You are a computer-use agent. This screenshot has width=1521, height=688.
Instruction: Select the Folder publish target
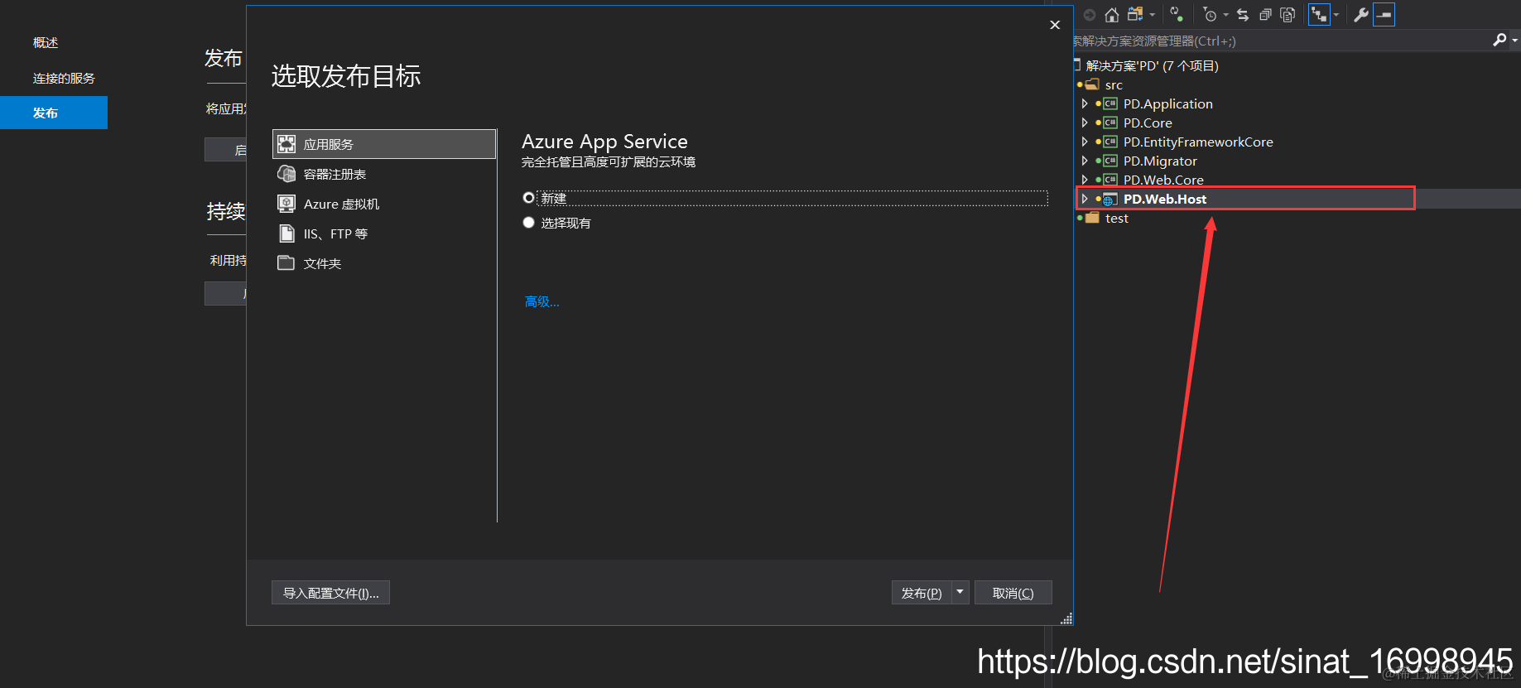coord(384,263)
